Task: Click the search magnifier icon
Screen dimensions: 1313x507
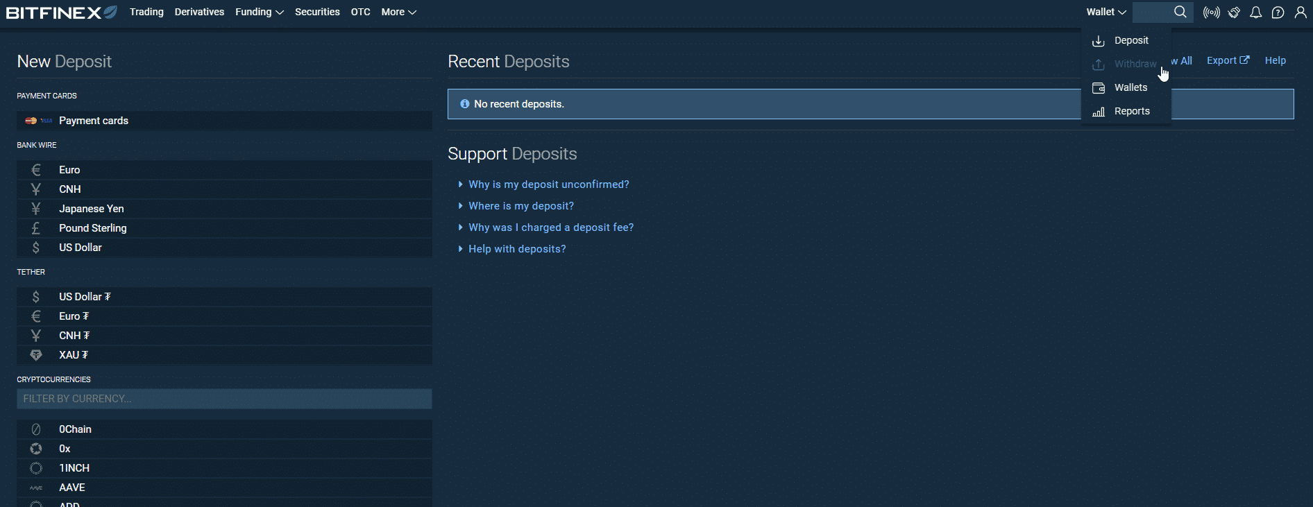Action: coord(1180,12)
